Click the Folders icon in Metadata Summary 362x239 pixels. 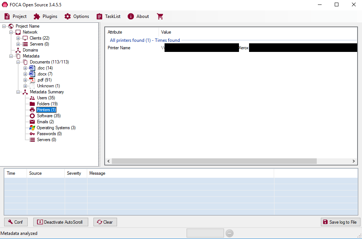(32, 104)
